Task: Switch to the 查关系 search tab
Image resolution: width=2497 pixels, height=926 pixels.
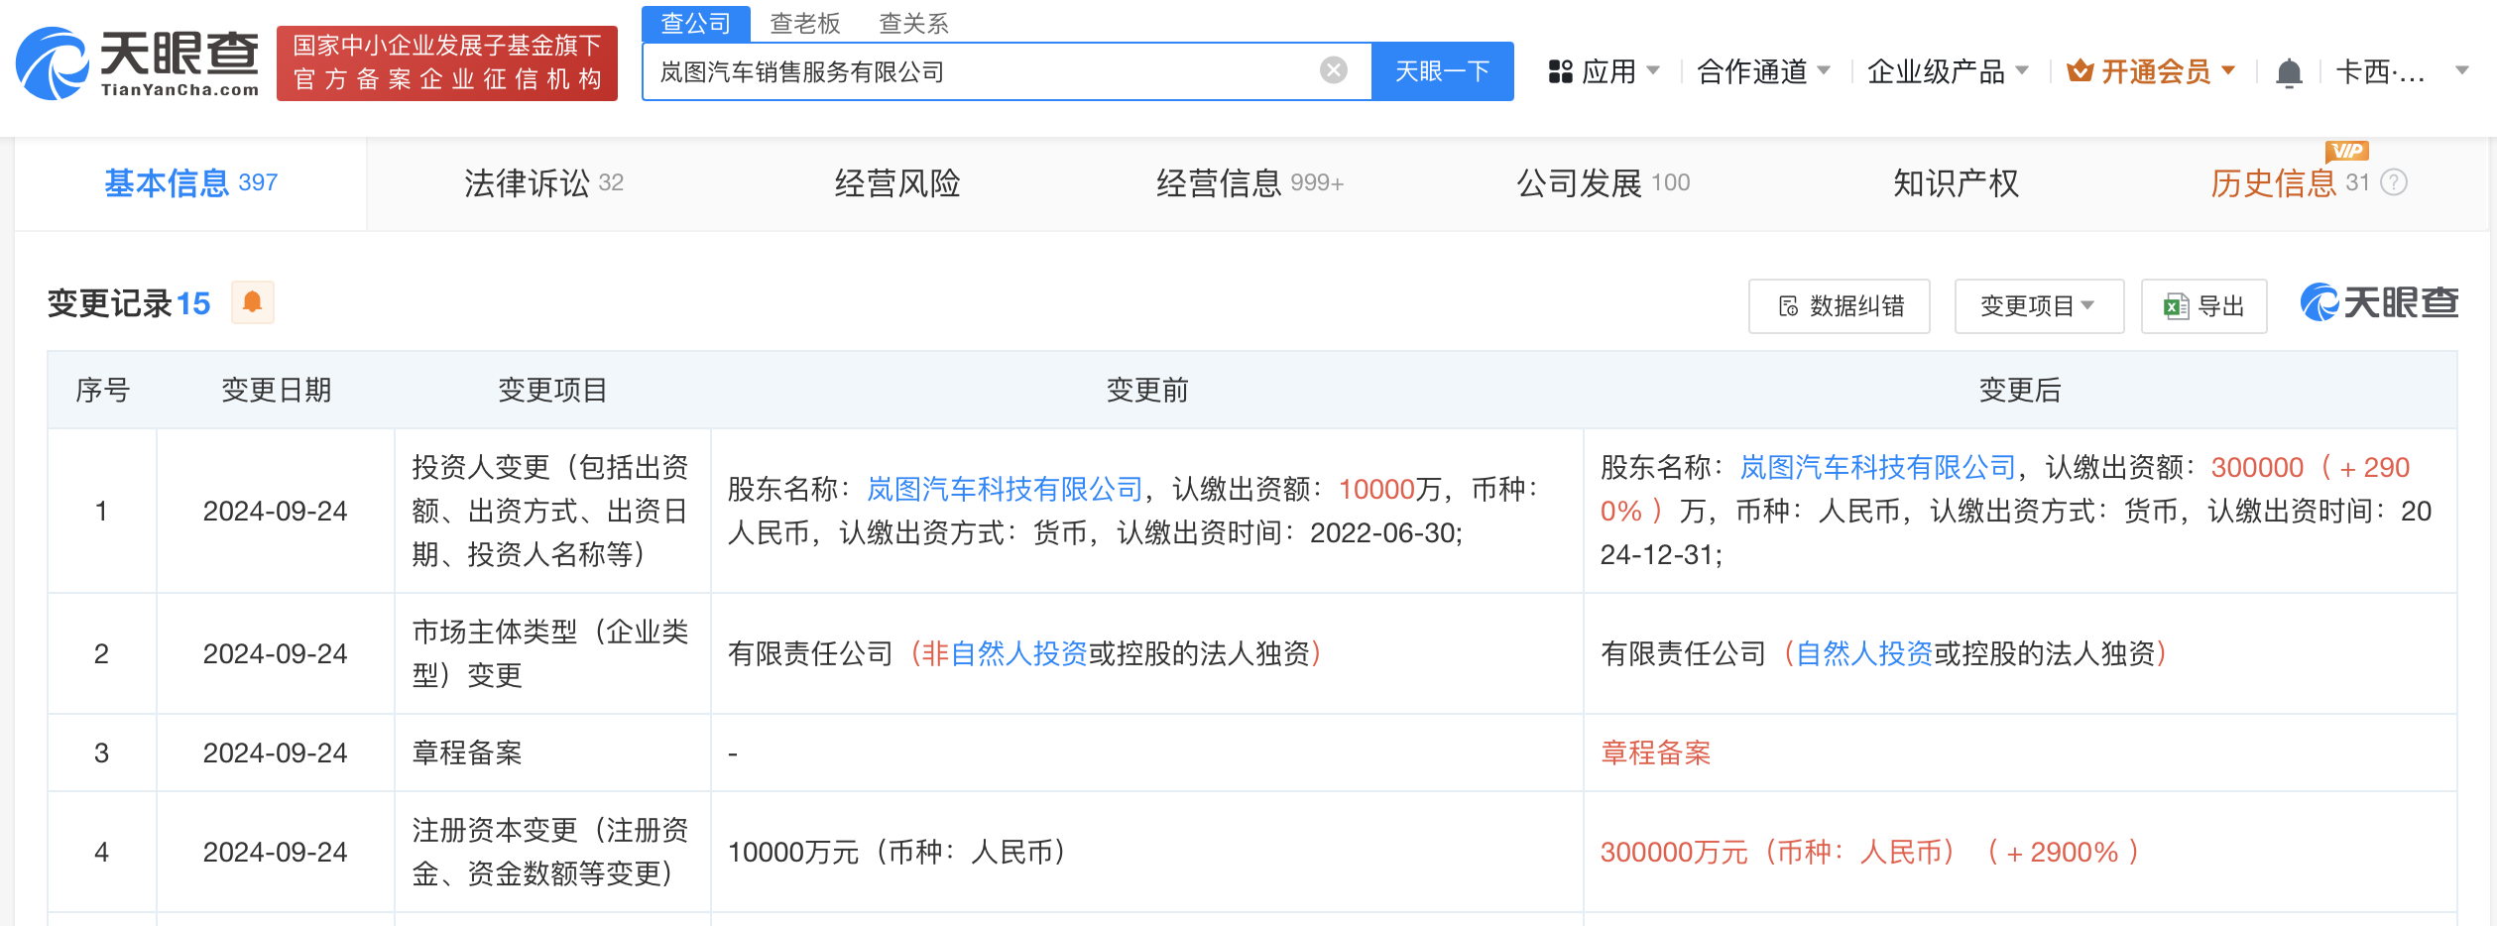Action: (914, 23)
